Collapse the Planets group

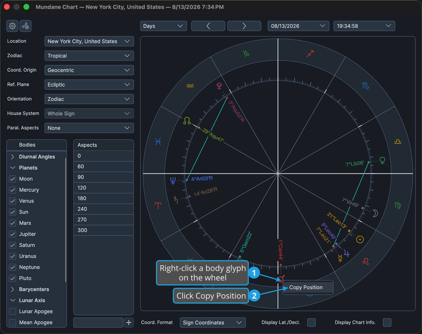coord(12,168)
